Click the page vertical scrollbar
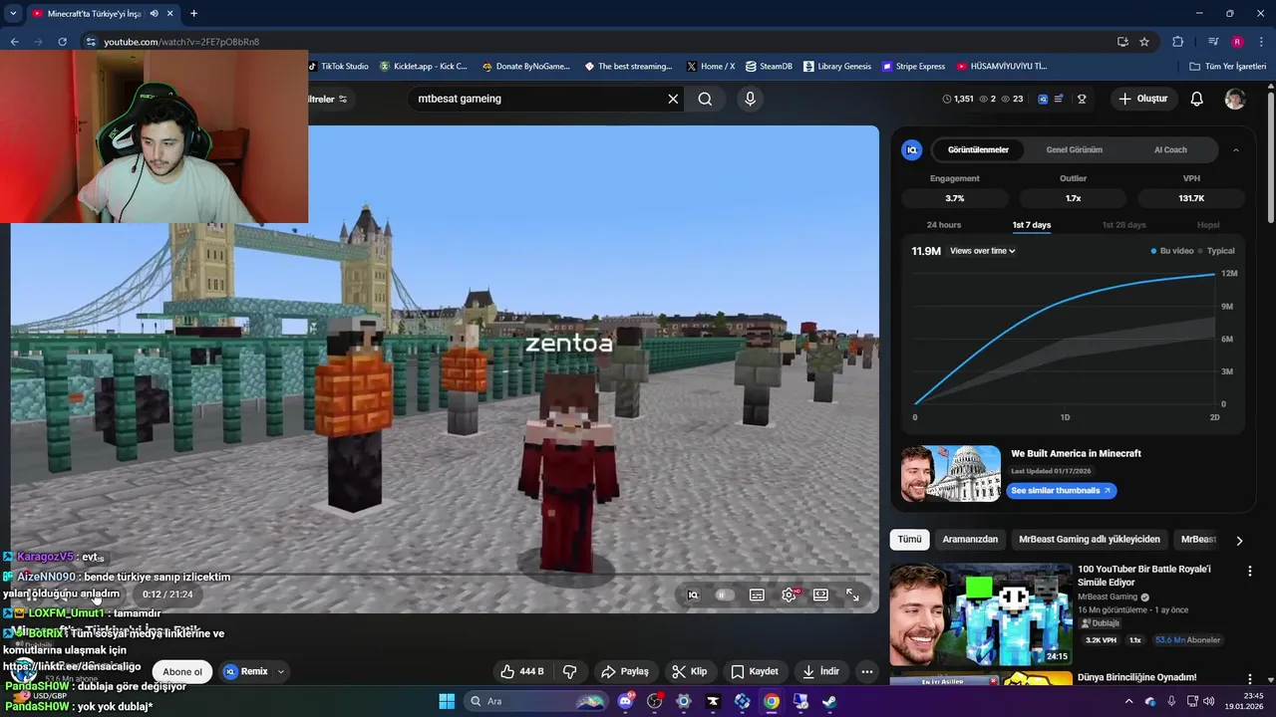The width and height of the screenshot is (1276, 717). pos(1270,159)
